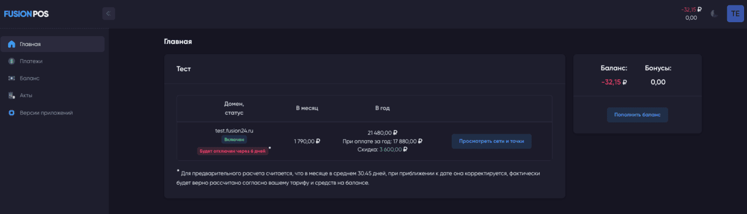Click the payments icon beside Платежи
This screenshot has width=747, height=214.
coord(12,61)
